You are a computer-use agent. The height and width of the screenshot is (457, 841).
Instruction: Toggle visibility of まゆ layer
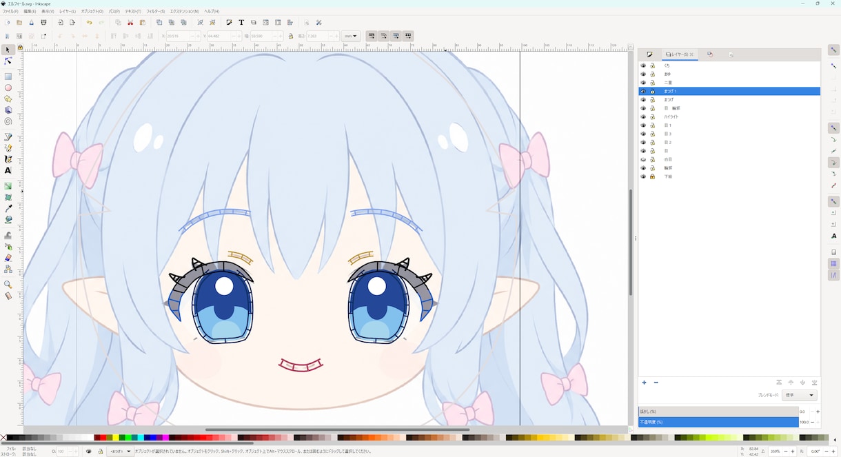[643, 74]
